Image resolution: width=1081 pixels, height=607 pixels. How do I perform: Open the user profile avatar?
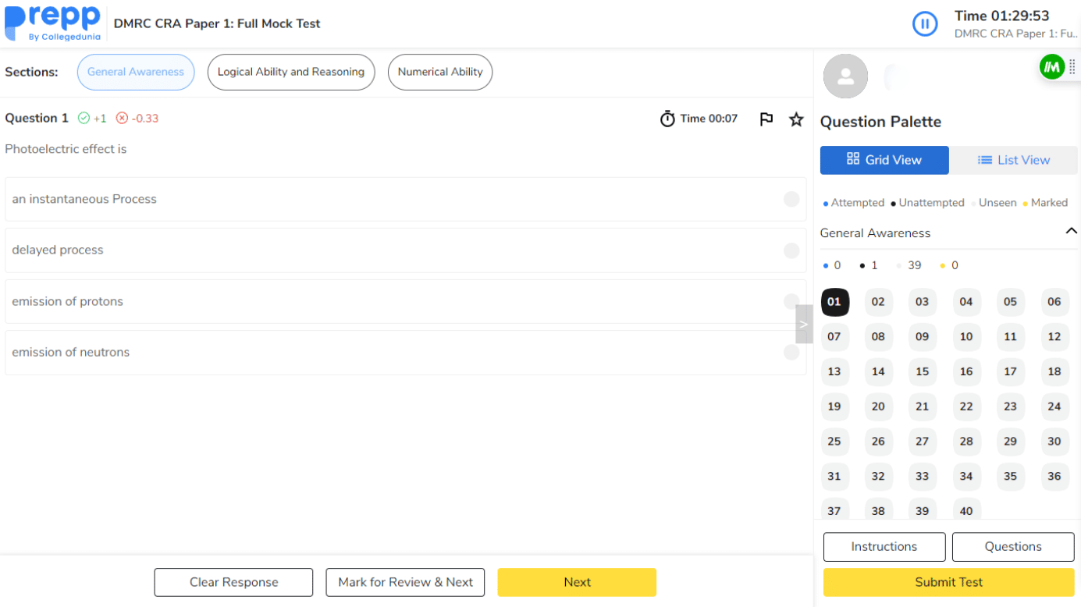coord(845,76)
